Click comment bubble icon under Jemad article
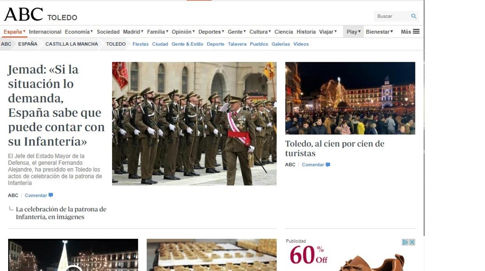The image size is (485, 271). pos(51,195)
